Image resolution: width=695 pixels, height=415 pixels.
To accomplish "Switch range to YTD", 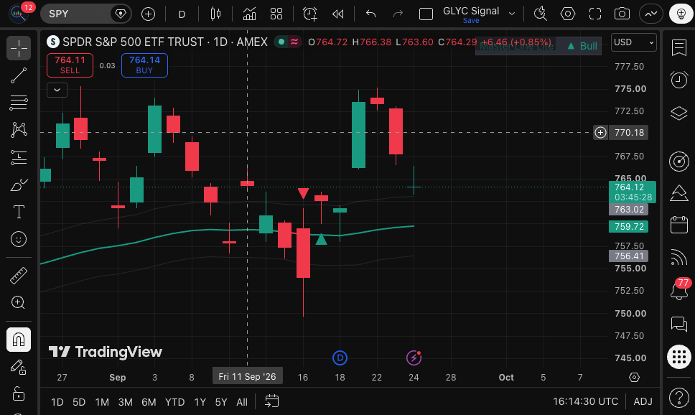I will pyautogui.click(x=174, y=402).
